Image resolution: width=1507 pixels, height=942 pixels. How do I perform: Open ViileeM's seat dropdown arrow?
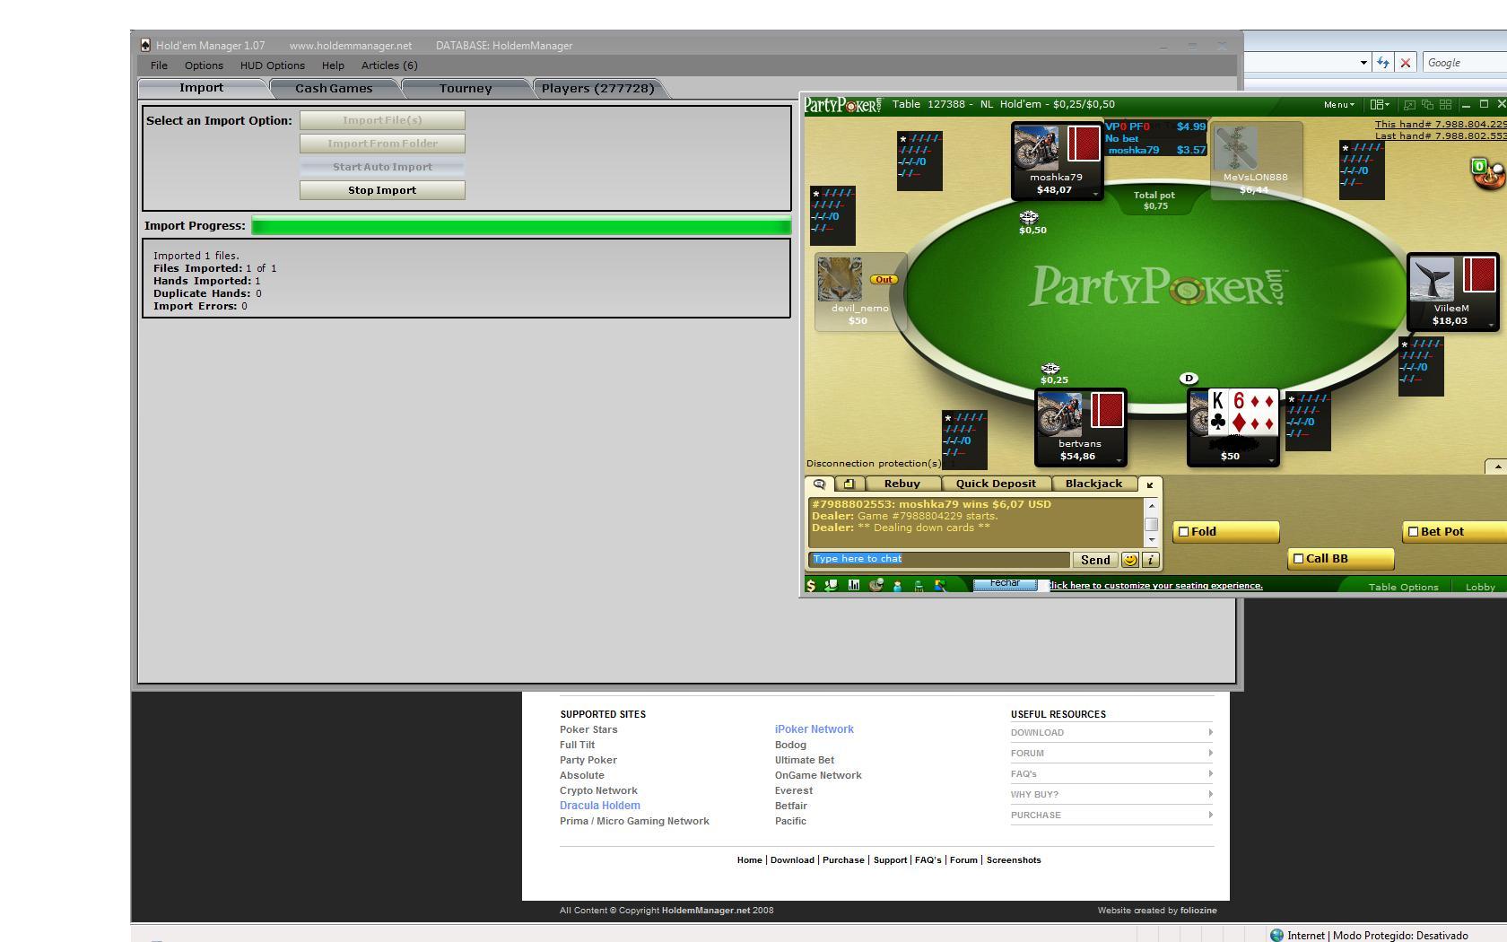point(1492,325)
